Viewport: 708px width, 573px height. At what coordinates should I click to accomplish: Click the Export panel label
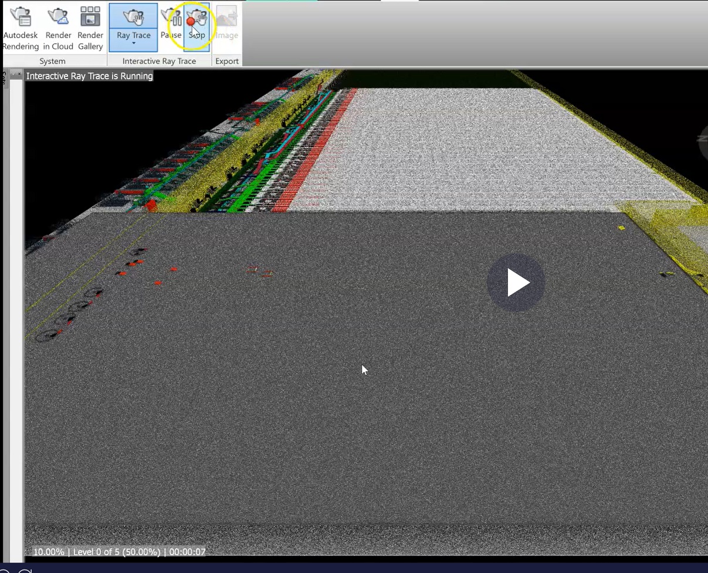[226, 60]
